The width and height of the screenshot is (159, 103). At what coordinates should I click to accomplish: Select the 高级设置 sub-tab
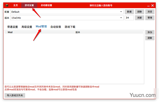click(27, 27)
